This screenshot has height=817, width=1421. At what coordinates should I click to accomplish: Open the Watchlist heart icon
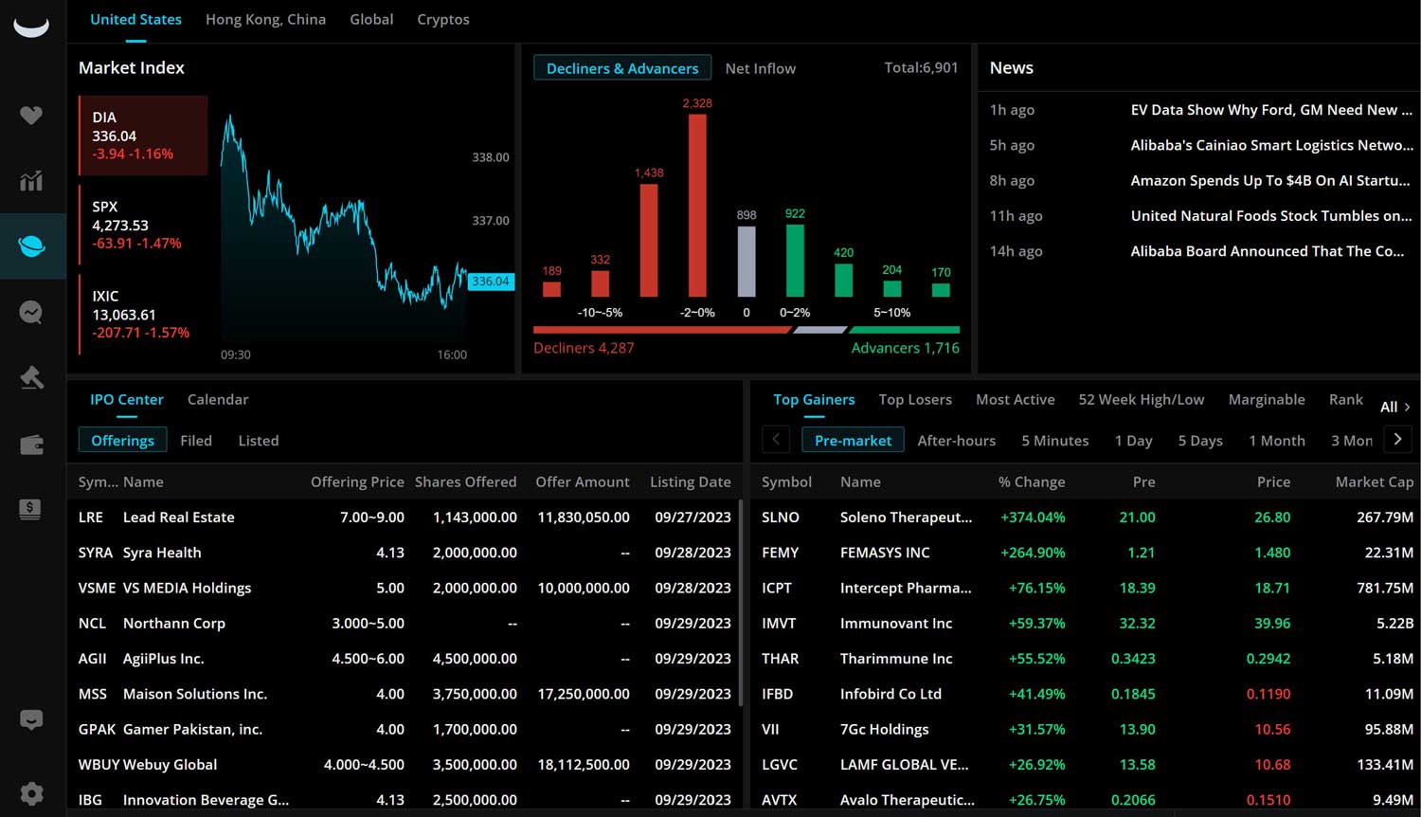[31, 116]
